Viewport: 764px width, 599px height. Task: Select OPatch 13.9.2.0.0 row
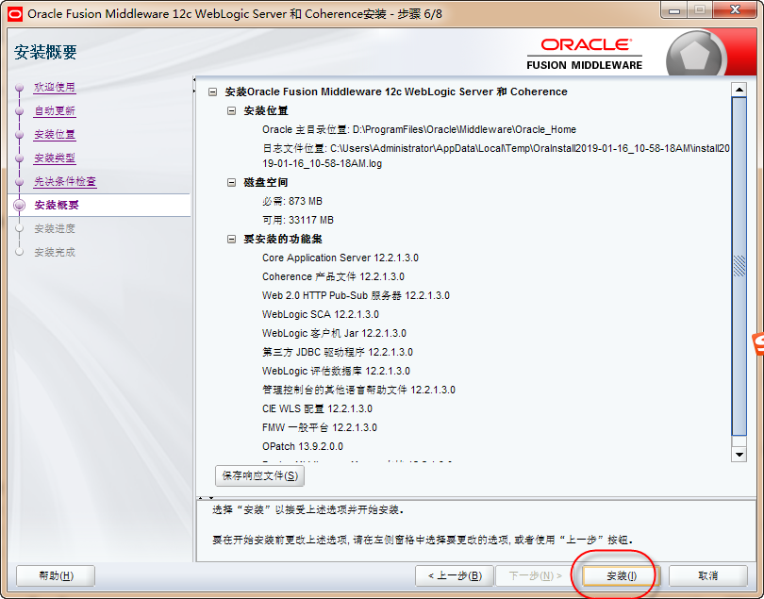[303, 446]
